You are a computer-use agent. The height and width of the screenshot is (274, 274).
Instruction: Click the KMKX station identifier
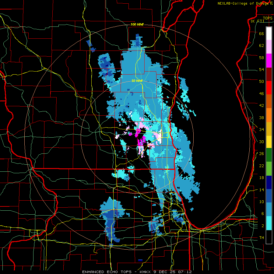[146, 272]
